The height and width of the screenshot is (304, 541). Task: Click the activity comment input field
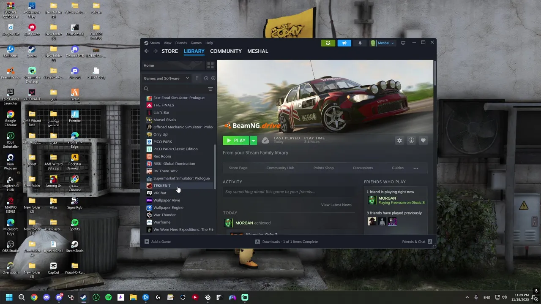tap(289, 192)
